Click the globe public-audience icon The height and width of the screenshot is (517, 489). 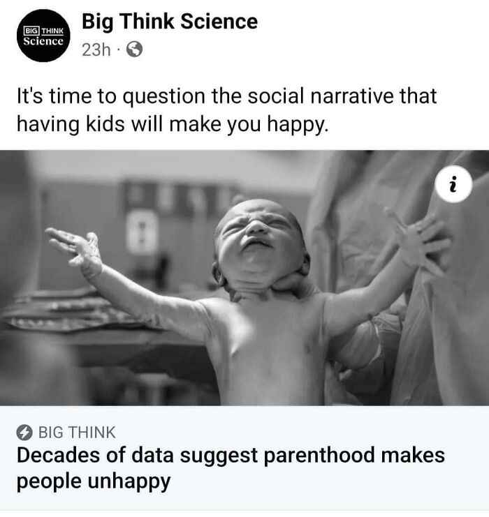pyautogui.click(x=136, y=50)
